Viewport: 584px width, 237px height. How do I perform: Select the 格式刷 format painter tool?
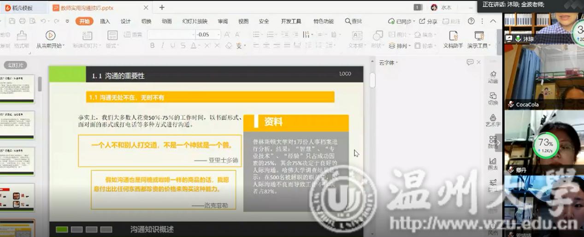21,39
